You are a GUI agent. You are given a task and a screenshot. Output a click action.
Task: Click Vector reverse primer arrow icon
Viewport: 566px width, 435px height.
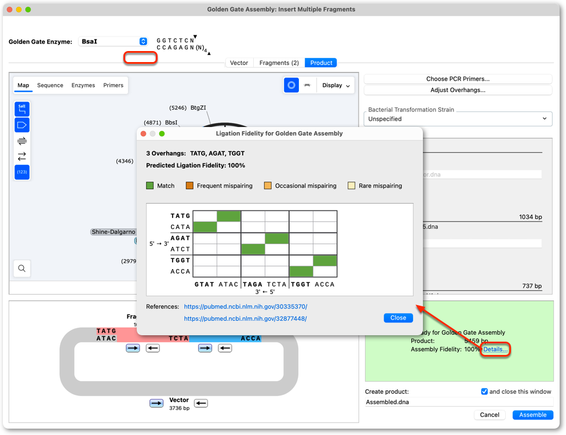(x=201, y=403)
